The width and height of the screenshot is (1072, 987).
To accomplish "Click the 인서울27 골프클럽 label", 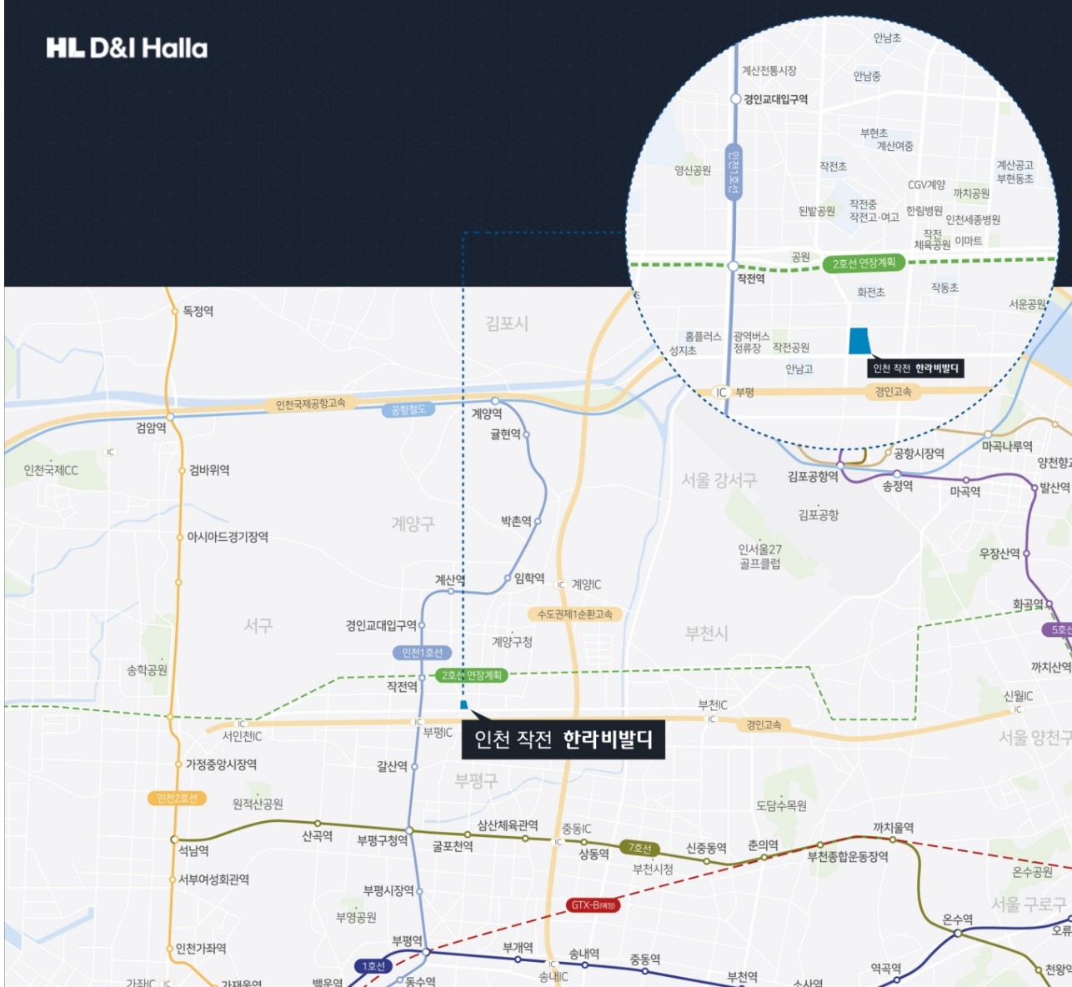I will click(759, 556).
